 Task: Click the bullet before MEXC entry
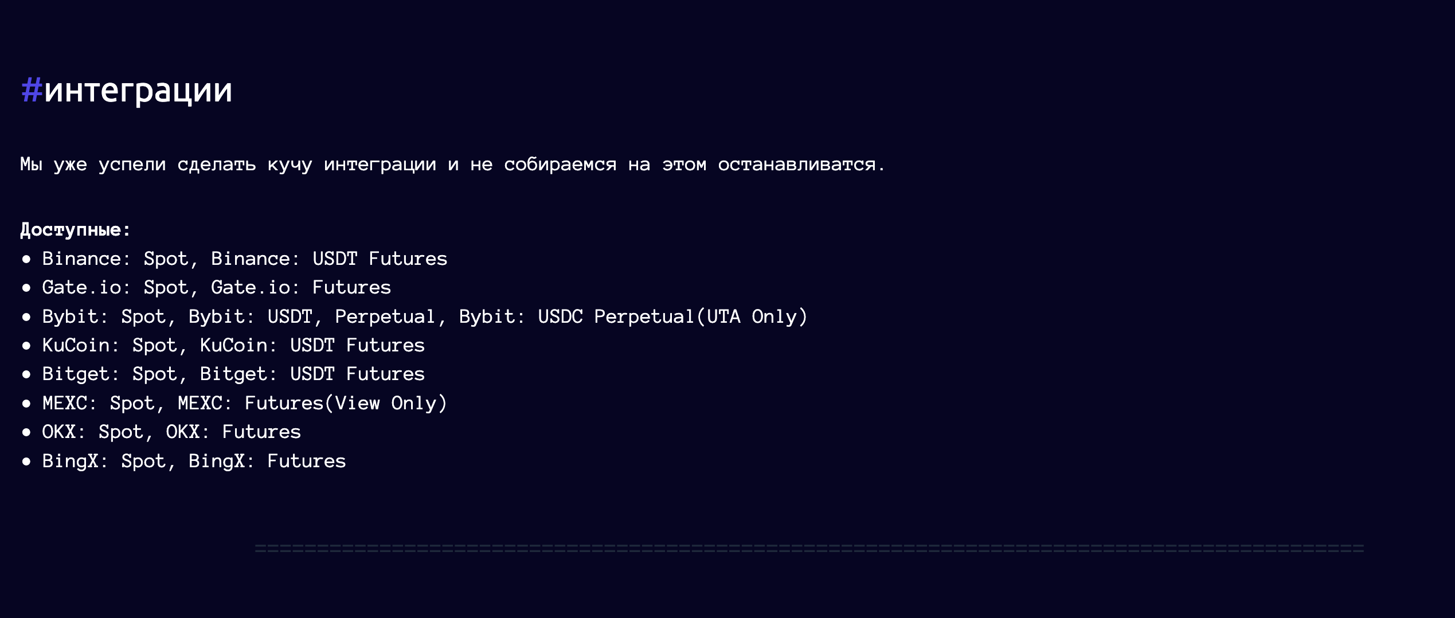click(26, 404)
